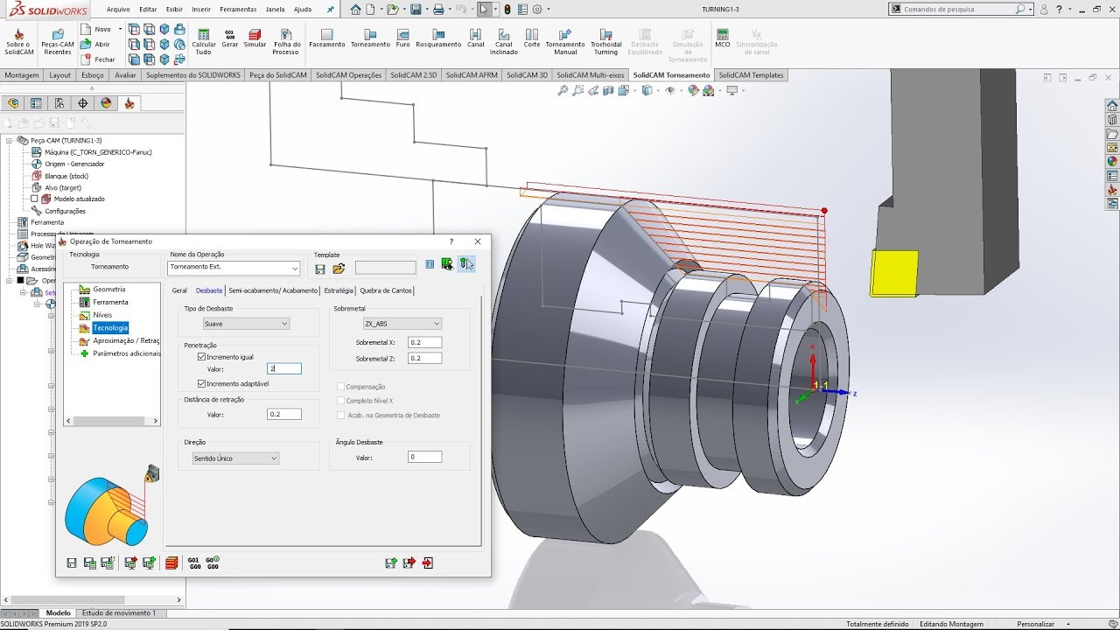Viewport: 1120px width, 630px height.
Task: Uncheck the Incremento igual checkbox
Action: (x=202, y=357)
